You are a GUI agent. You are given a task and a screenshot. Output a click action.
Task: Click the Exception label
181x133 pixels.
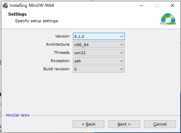(60, 61)
